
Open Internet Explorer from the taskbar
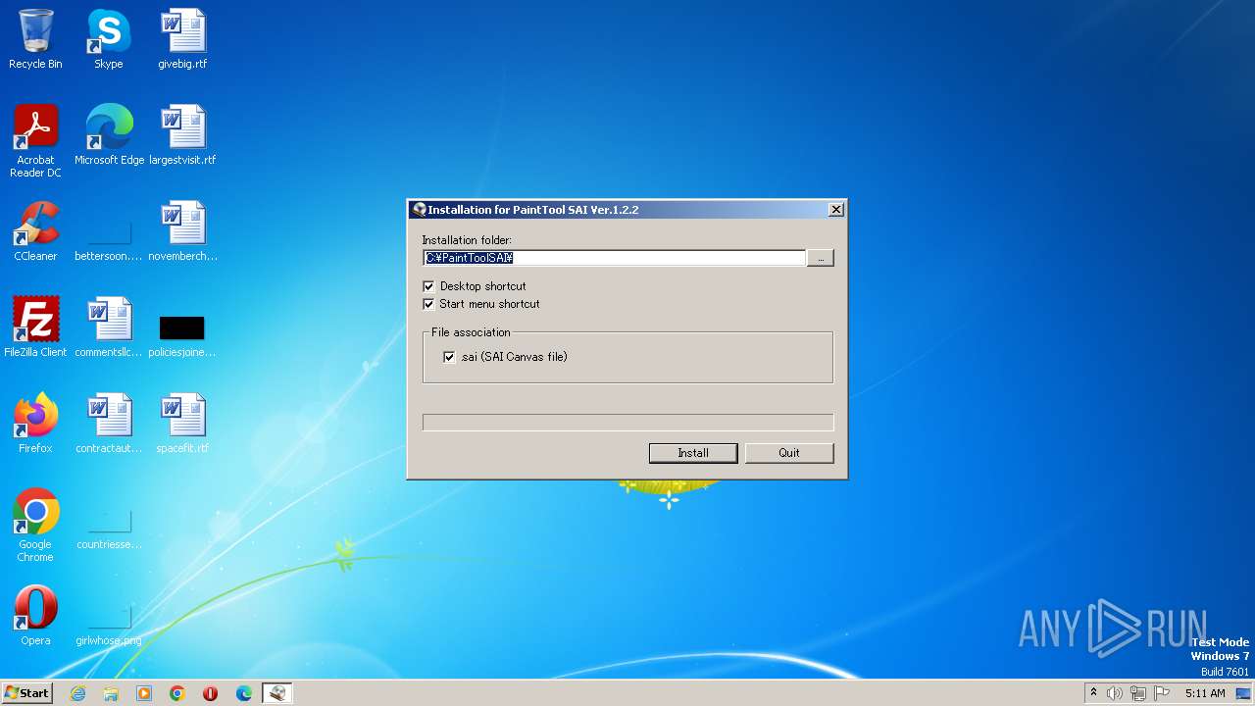point(77,693)
